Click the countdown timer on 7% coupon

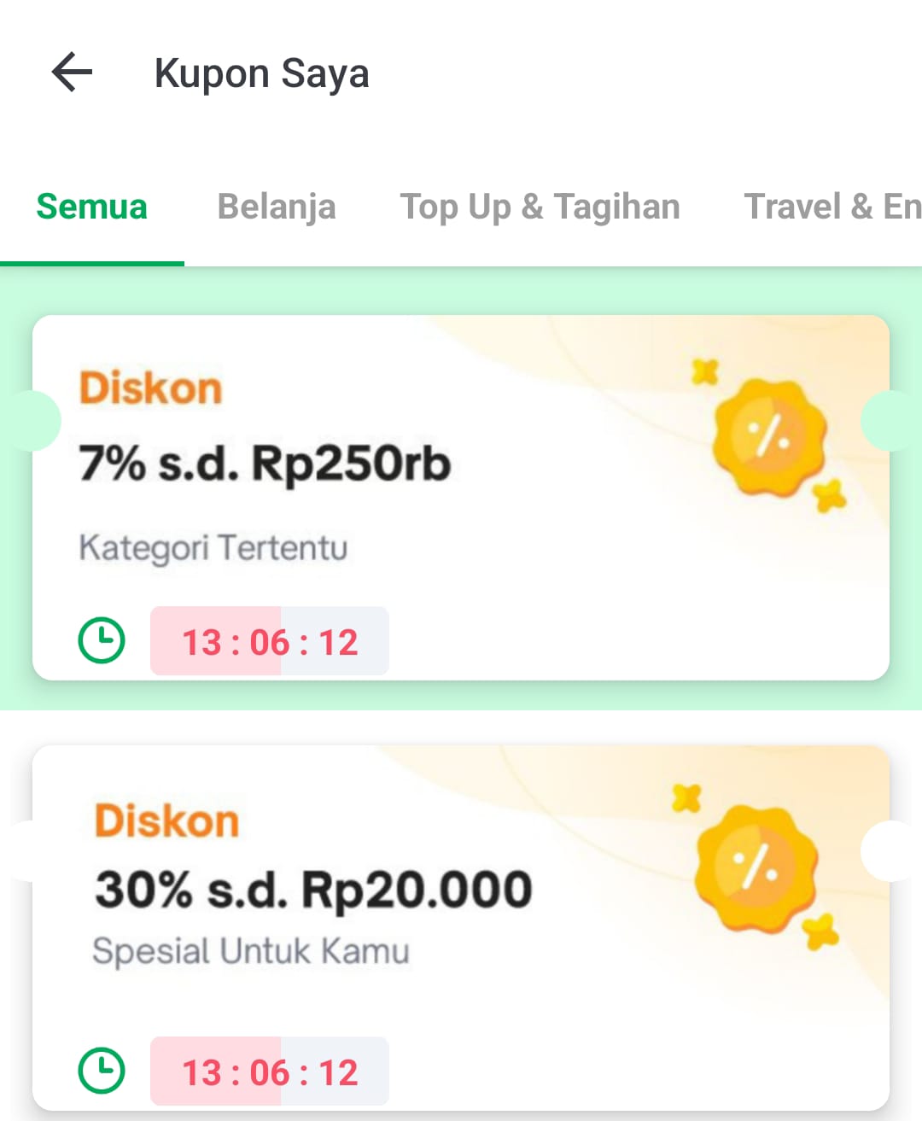(x=270, y=642)
